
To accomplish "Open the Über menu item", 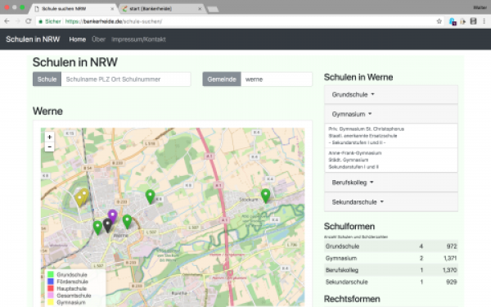I will click(99, 39).
